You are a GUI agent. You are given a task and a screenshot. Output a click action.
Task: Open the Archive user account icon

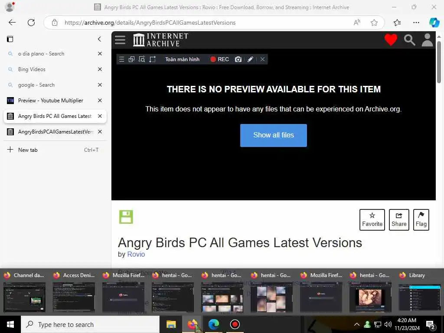coord(427,40)
